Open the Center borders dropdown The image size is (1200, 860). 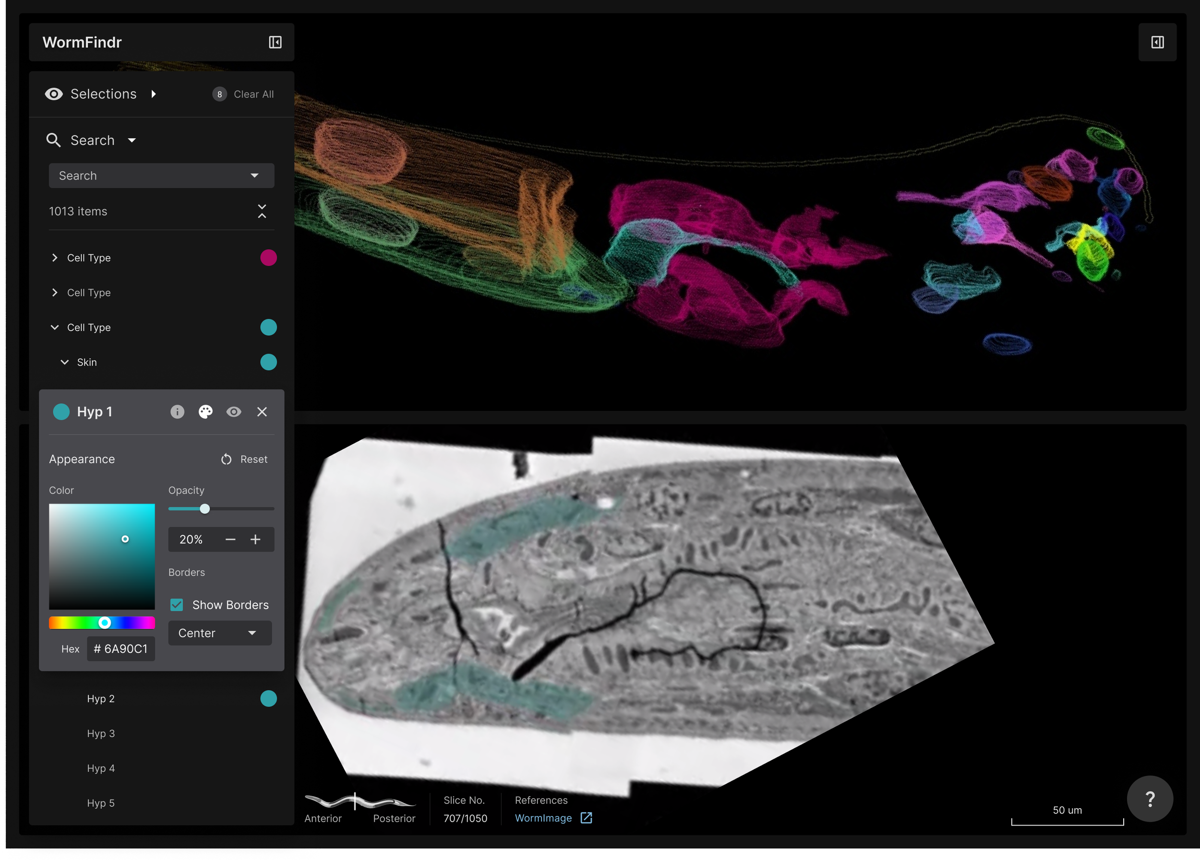tap(219, 633)
